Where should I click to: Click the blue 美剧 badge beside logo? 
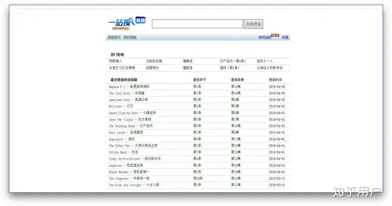click(140, 20)
